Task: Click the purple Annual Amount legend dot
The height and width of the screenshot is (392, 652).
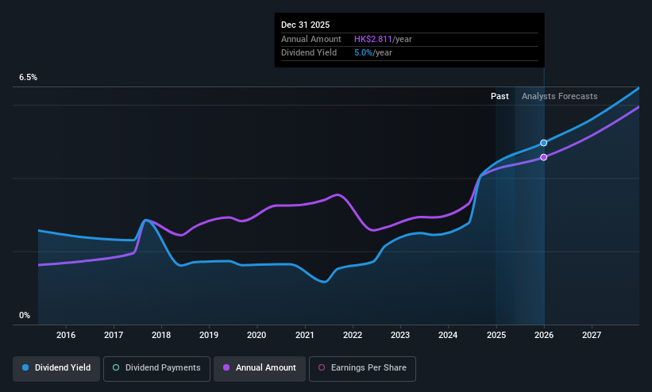Action: click(x=226, y=368)
